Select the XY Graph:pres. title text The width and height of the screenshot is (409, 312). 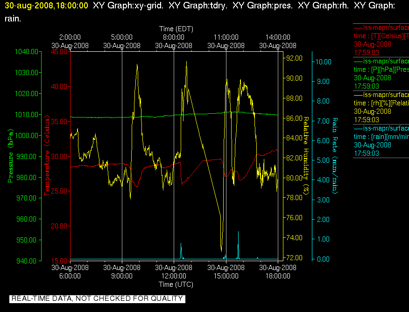click(x=263, y=6)
